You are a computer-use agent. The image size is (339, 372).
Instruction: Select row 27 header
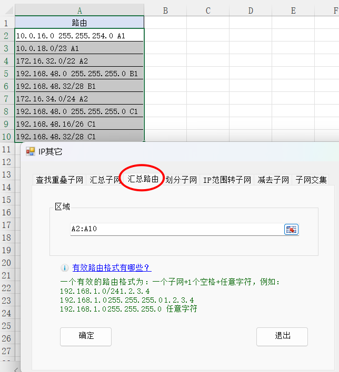click(6, 350)
